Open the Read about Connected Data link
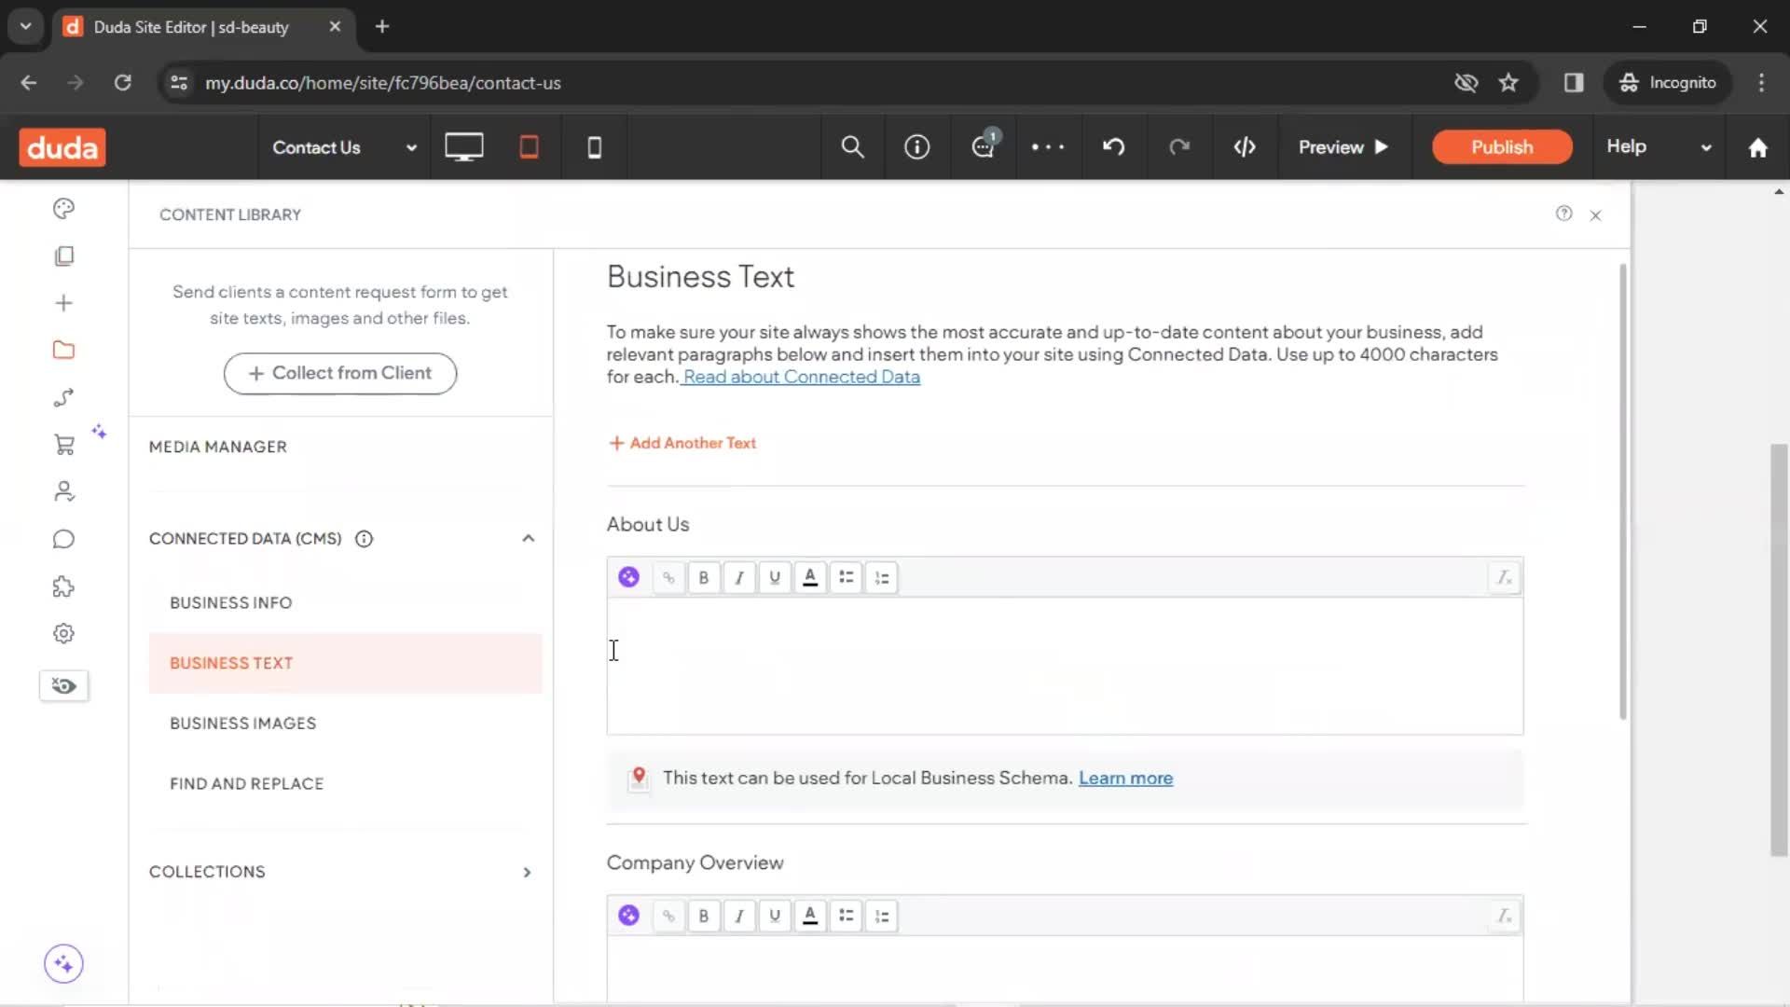 coord(801,377)
